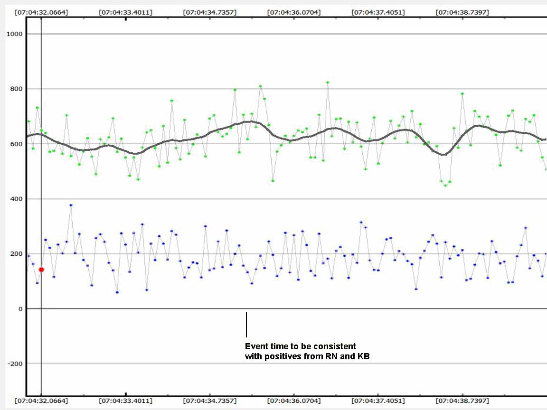Viewport: 547px width, 410px height.
Task: Select bottom time label 07:04:38.7397
Action: click(x=462, y=401)
